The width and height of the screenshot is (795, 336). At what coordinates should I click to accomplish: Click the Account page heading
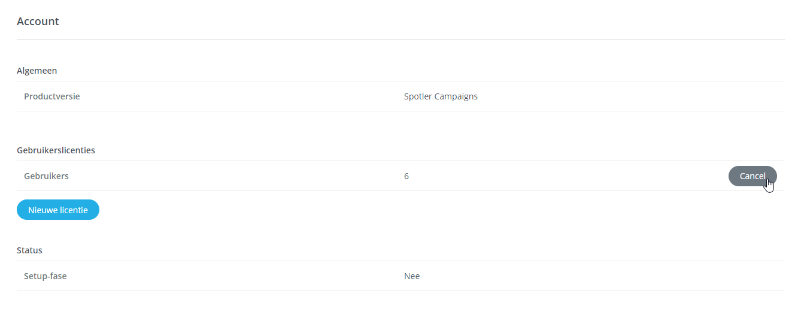[x=38, y=22]
